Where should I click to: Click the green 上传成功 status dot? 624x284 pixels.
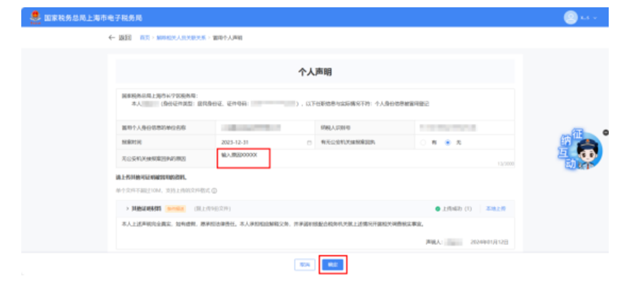point(438,208)
